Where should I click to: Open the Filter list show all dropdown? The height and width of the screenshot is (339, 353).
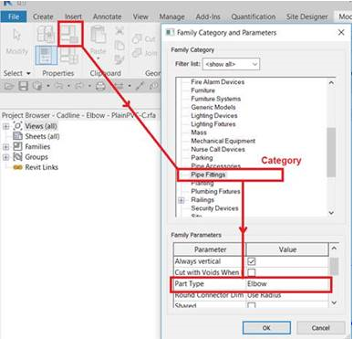(231, 64)
